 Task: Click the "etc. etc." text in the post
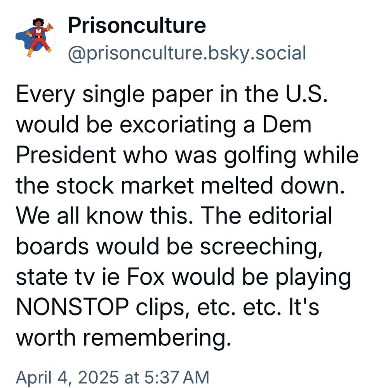[239, 308]
